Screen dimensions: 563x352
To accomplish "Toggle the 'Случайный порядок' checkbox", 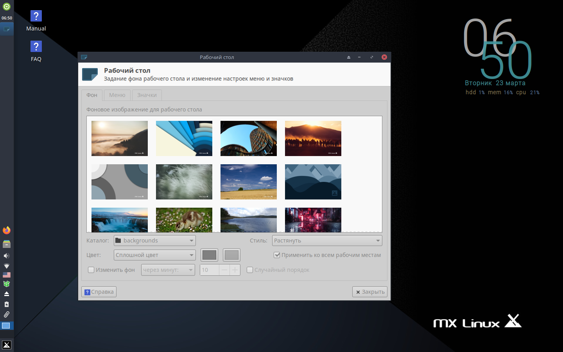I will (x=250, y=270).
